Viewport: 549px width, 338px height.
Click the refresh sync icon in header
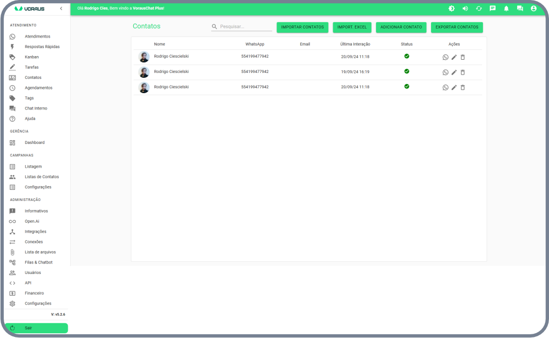[479, 8]
